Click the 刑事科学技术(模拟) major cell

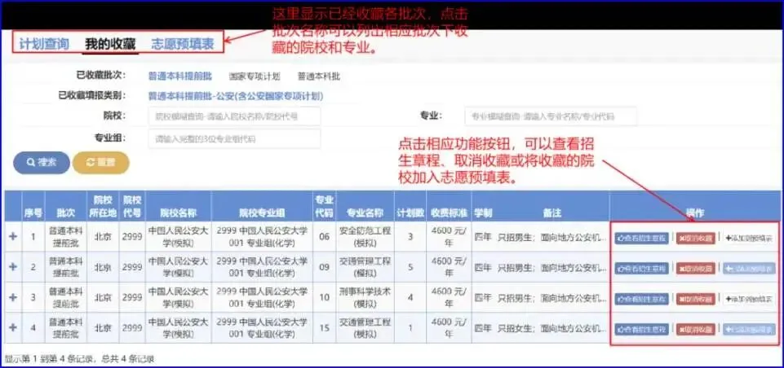tap(365, 297)
